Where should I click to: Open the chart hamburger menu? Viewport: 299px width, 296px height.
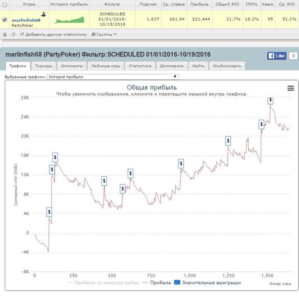[290, 88]
